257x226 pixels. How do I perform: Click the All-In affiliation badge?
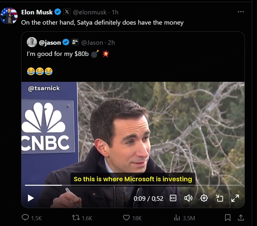[x=75, y=42]
